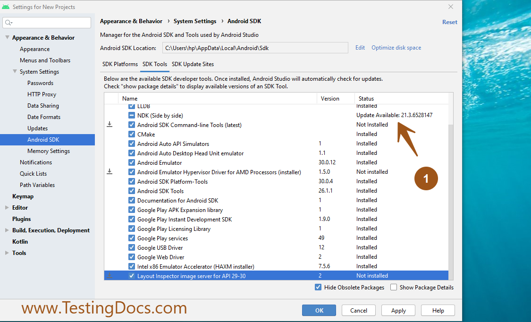The width and height of the screenshot is (531, 322).
Task: Switch to the SDK Platforms tab
Action: (120, 64)
